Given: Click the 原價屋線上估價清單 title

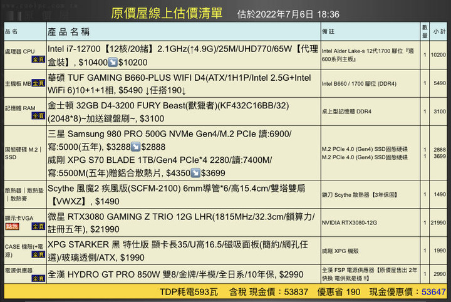Looking at the screenshot, I should pyautogui.click(x=167, y=13).
